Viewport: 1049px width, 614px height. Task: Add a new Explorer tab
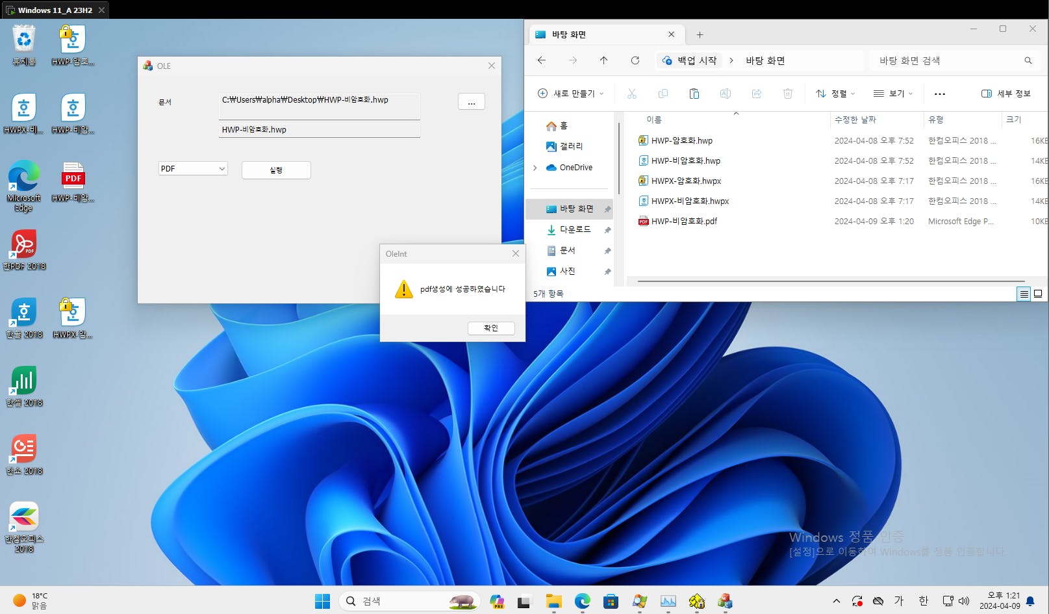click(700, 34)
